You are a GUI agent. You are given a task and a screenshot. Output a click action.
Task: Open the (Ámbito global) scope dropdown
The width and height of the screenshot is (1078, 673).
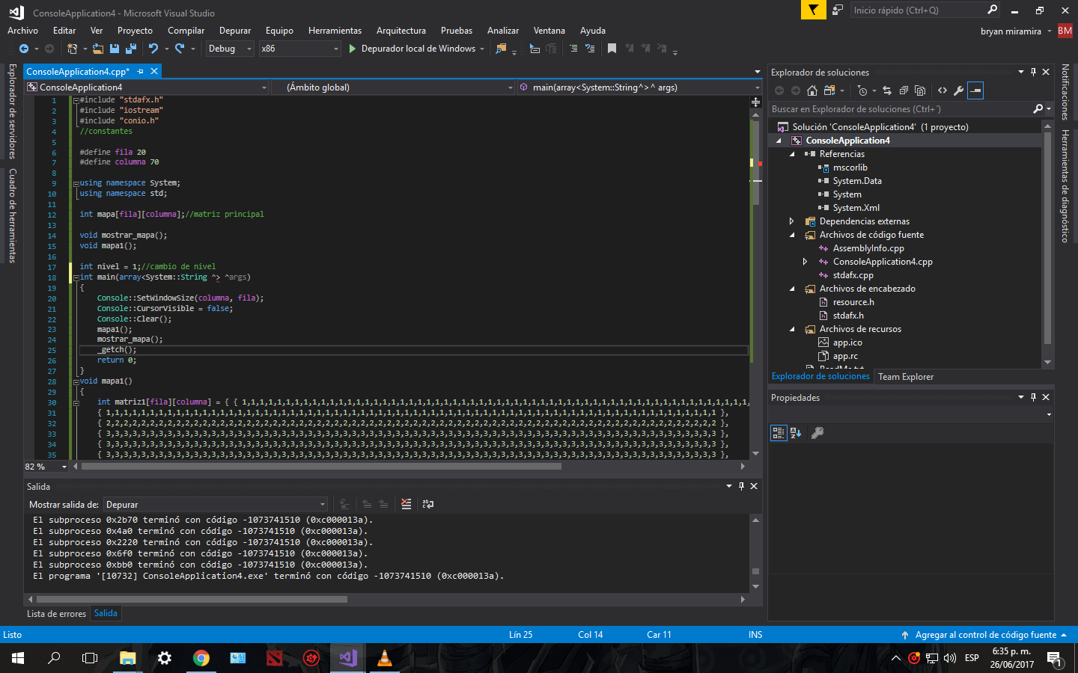click(x=392, y=87)
